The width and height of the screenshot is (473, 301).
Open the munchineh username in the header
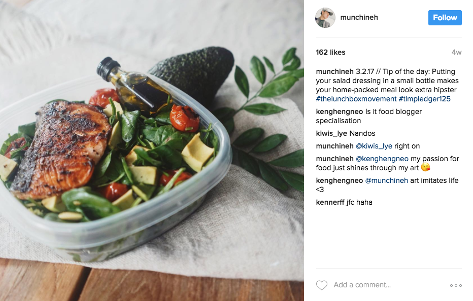coord(359,17)
